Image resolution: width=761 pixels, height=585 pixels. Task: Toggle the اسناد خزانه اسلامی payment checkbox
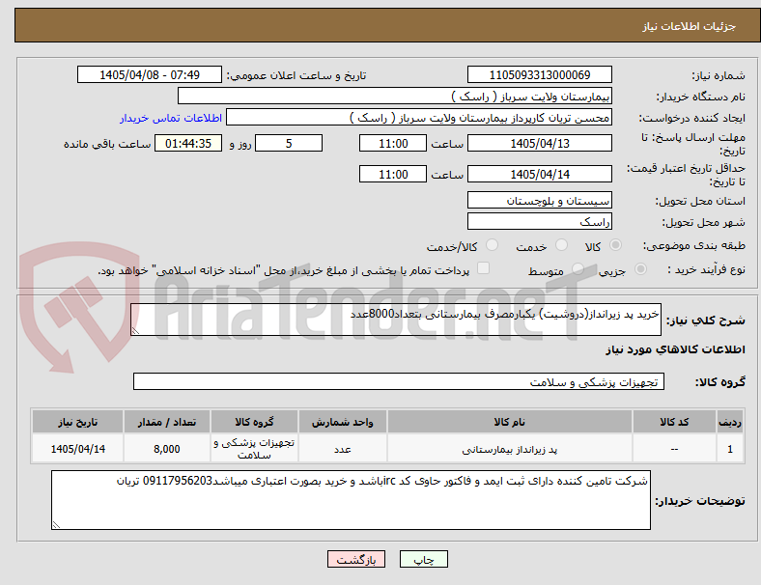pyautogui.click(x=484, y=268)
